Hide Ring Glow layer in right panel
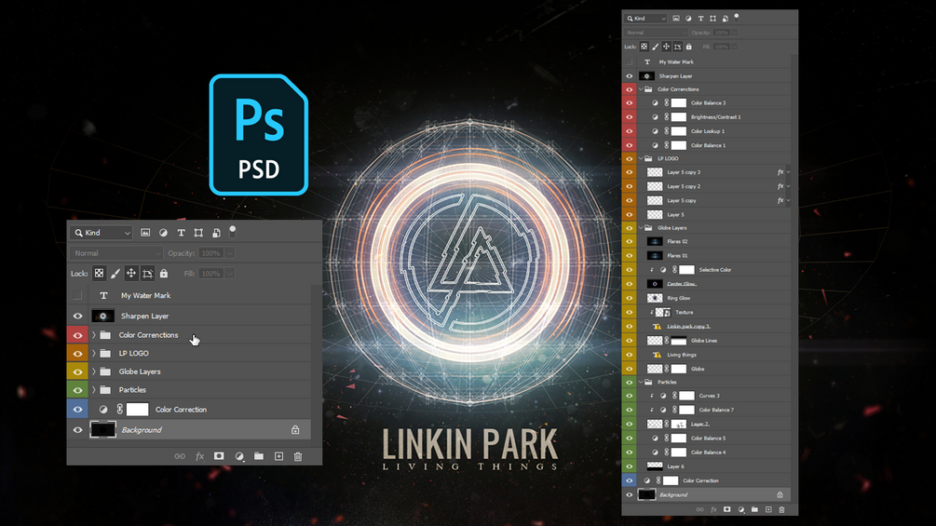Viewport: 936px width, 526px height. tap(630, 298)
